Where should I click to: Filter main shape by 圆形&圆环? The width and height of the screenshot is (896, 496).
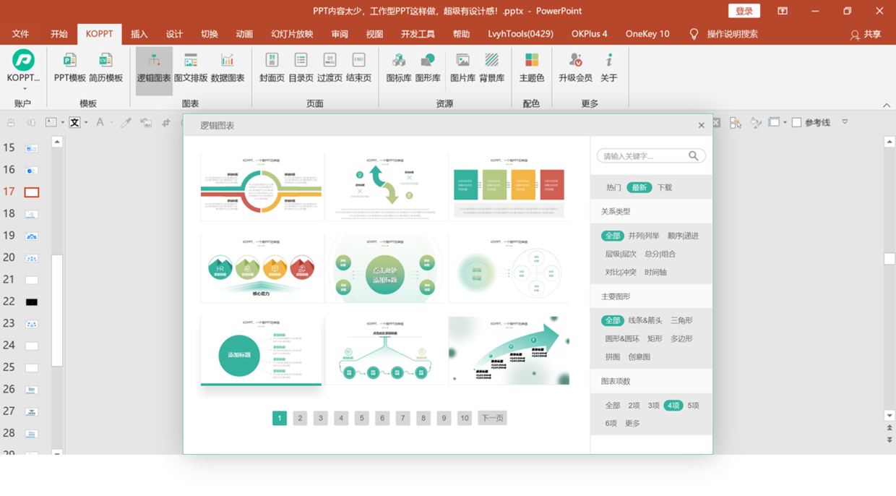coord(622,338)
